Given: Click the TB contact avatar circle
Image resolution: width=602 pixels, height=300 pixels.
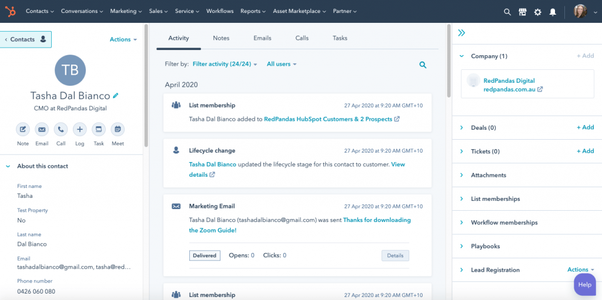Looking at the screenshot, I should click(x=71, y=70).
